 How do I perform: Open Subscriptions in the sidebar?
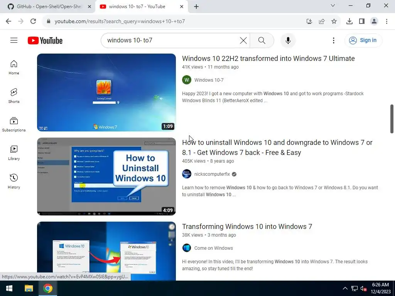pyautogui.click(x=14, y=124)
